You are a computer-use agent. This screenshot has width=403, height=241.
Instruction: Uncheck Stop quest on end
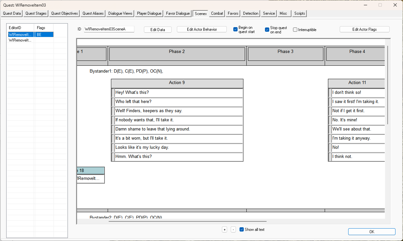267,30
